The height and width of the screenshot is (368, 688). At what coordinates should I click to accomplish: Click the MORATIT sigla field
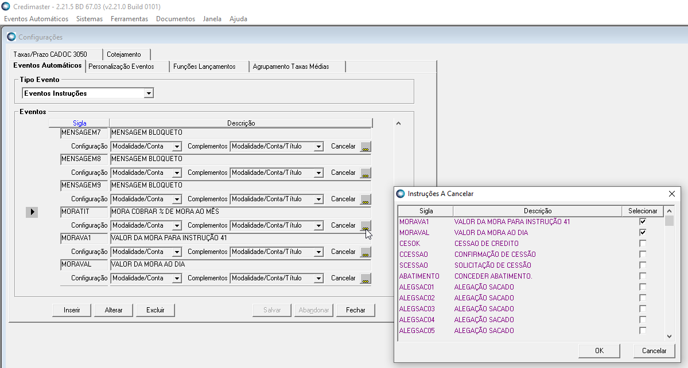tap(84, 212)
